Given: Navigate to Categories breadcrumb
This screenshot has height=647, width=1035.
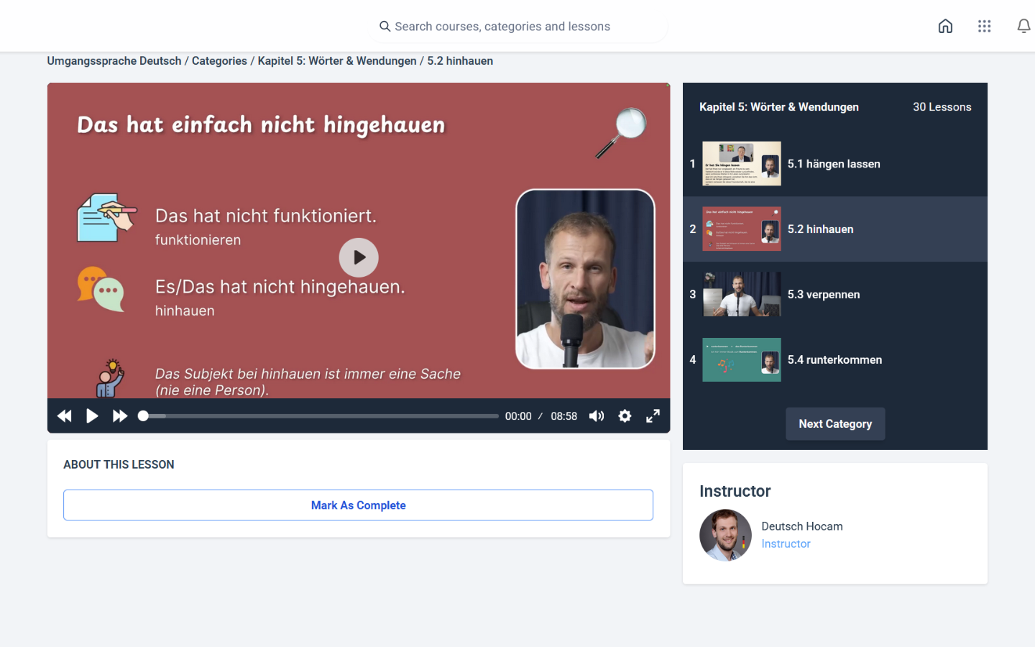Looking at the screenshot, I should (219, 61).
